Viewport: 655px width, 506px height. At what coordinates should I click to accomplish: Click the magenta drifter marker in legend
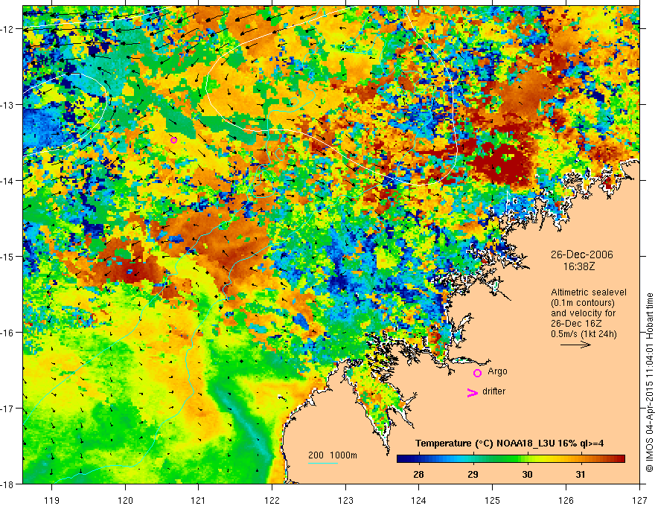473,393
